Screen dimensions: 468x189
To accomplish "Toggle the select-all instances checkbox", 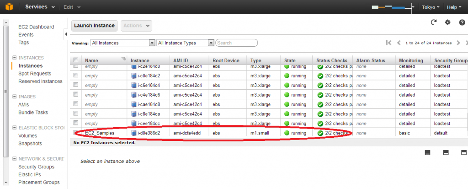I will (x=76, y=60).
